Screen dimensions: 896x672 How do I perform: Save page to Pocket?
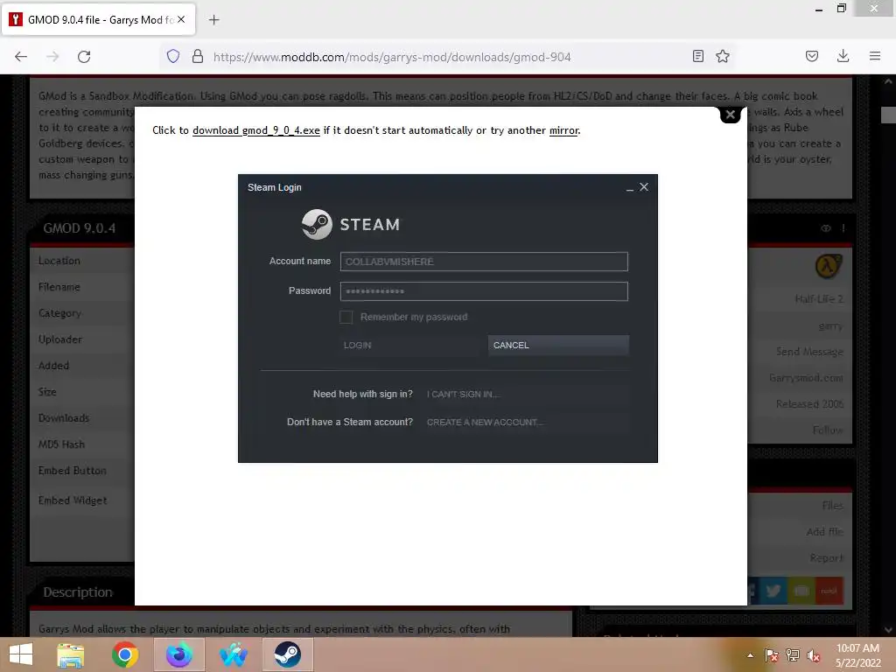(812, 56)
